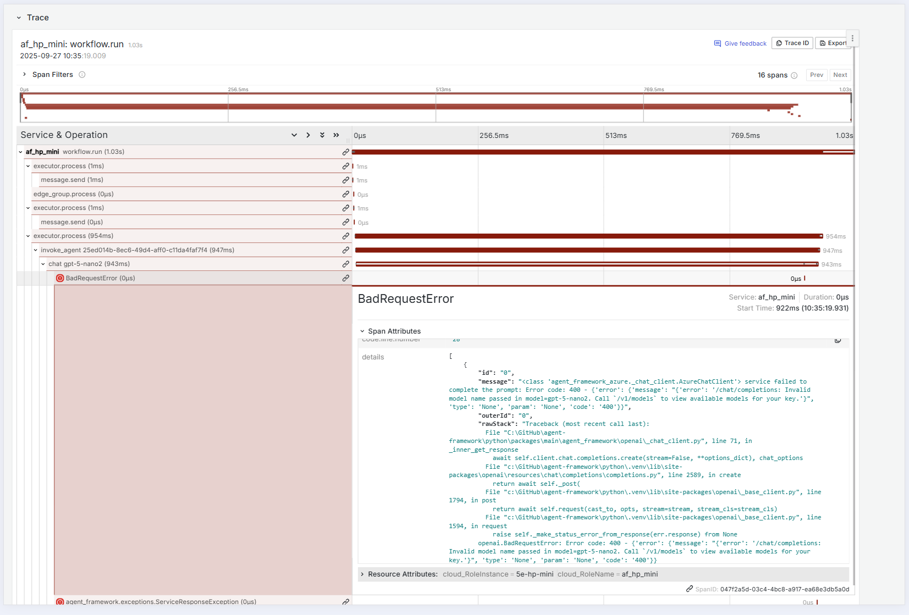Viewport: 909px width, 615px height.
Task: Collapse the executor.process (954ms) span
Action: (29, 236)
